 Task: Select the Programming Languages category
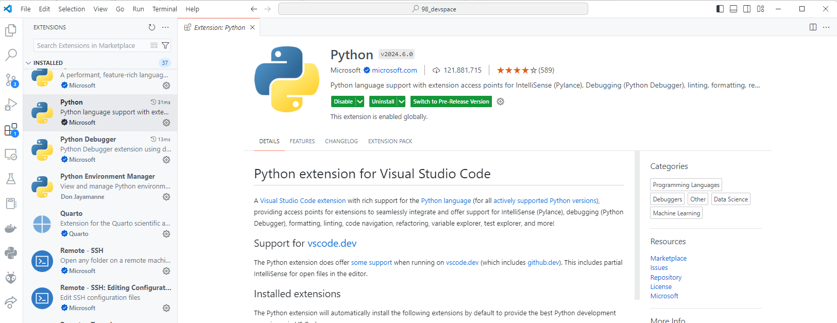tap(686, 184)
